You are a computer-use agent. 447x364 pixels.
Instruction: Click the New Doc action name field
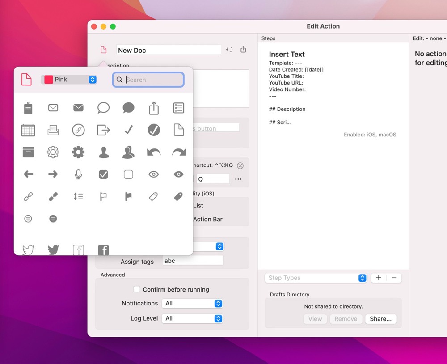pyautogui.click(x=169, y=50)
